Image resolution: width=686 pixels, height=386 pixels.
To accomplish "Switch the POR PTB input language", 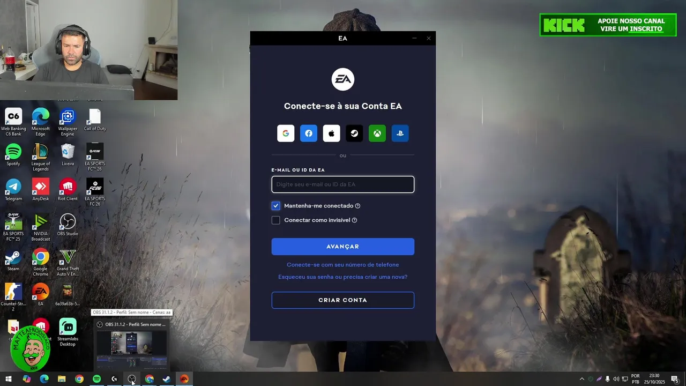I will (x=636, y=379).
